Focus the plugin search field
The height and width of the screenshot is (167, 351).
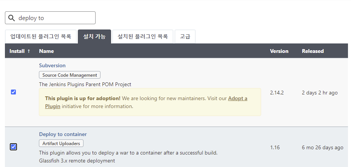[x=50, y=18]
